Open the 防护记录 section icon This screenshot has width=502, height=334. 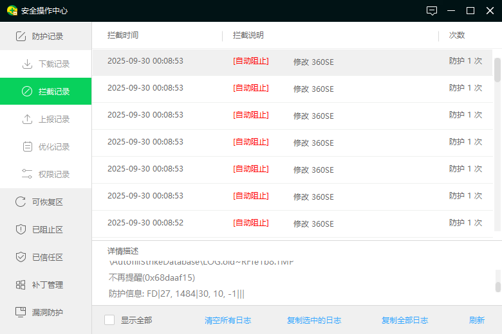click(21, 37)
